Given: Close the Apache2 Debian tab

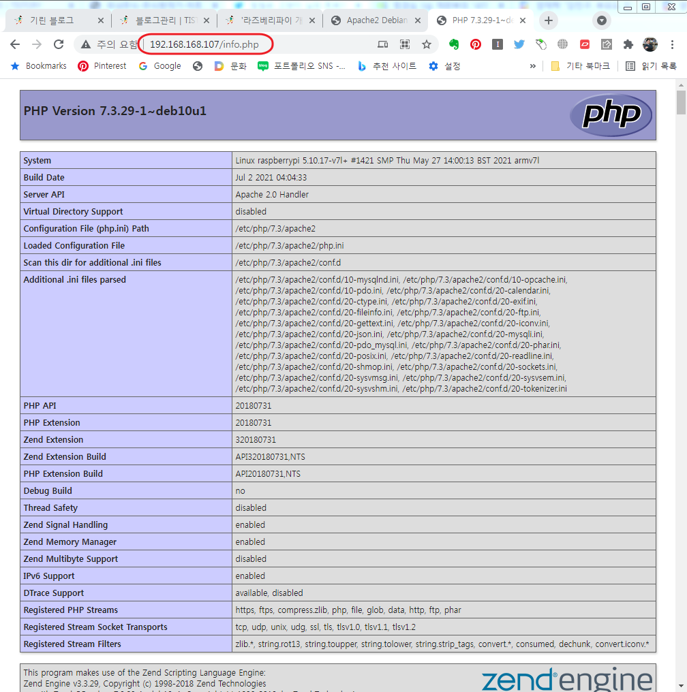Looking at the screenshot, I should (x=418, y=20).
